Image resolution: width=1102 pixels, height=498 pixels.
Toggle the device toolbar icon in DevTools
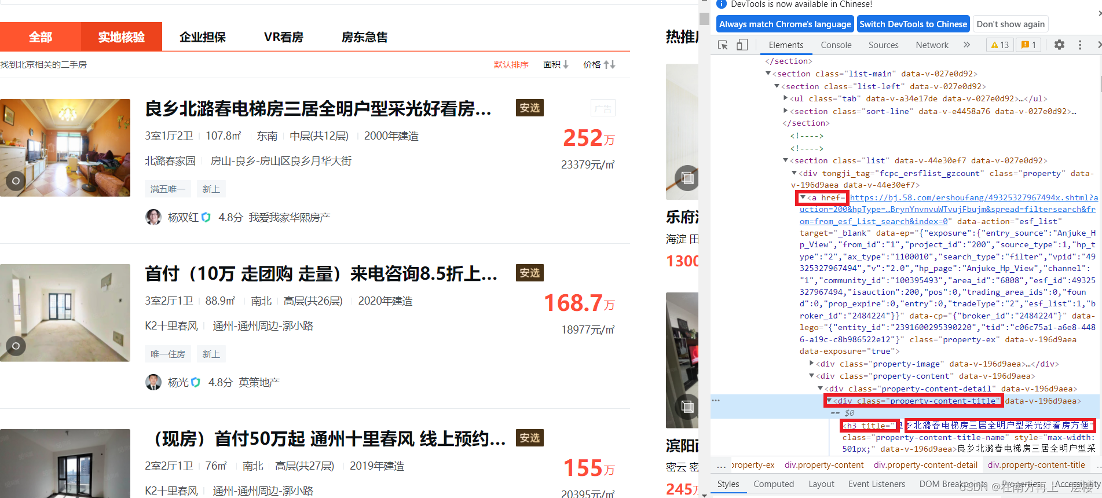point(742,45)
